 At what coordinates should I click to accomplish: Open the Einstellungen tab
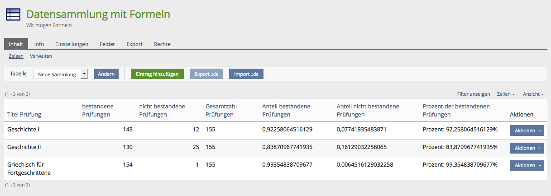tap(72, 44)
